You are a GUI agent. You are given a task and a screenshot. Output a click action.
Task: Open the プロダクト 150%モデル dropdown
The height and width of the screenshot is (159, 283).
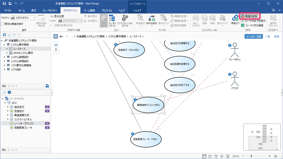pyautogui.click(x=23, y=18)
